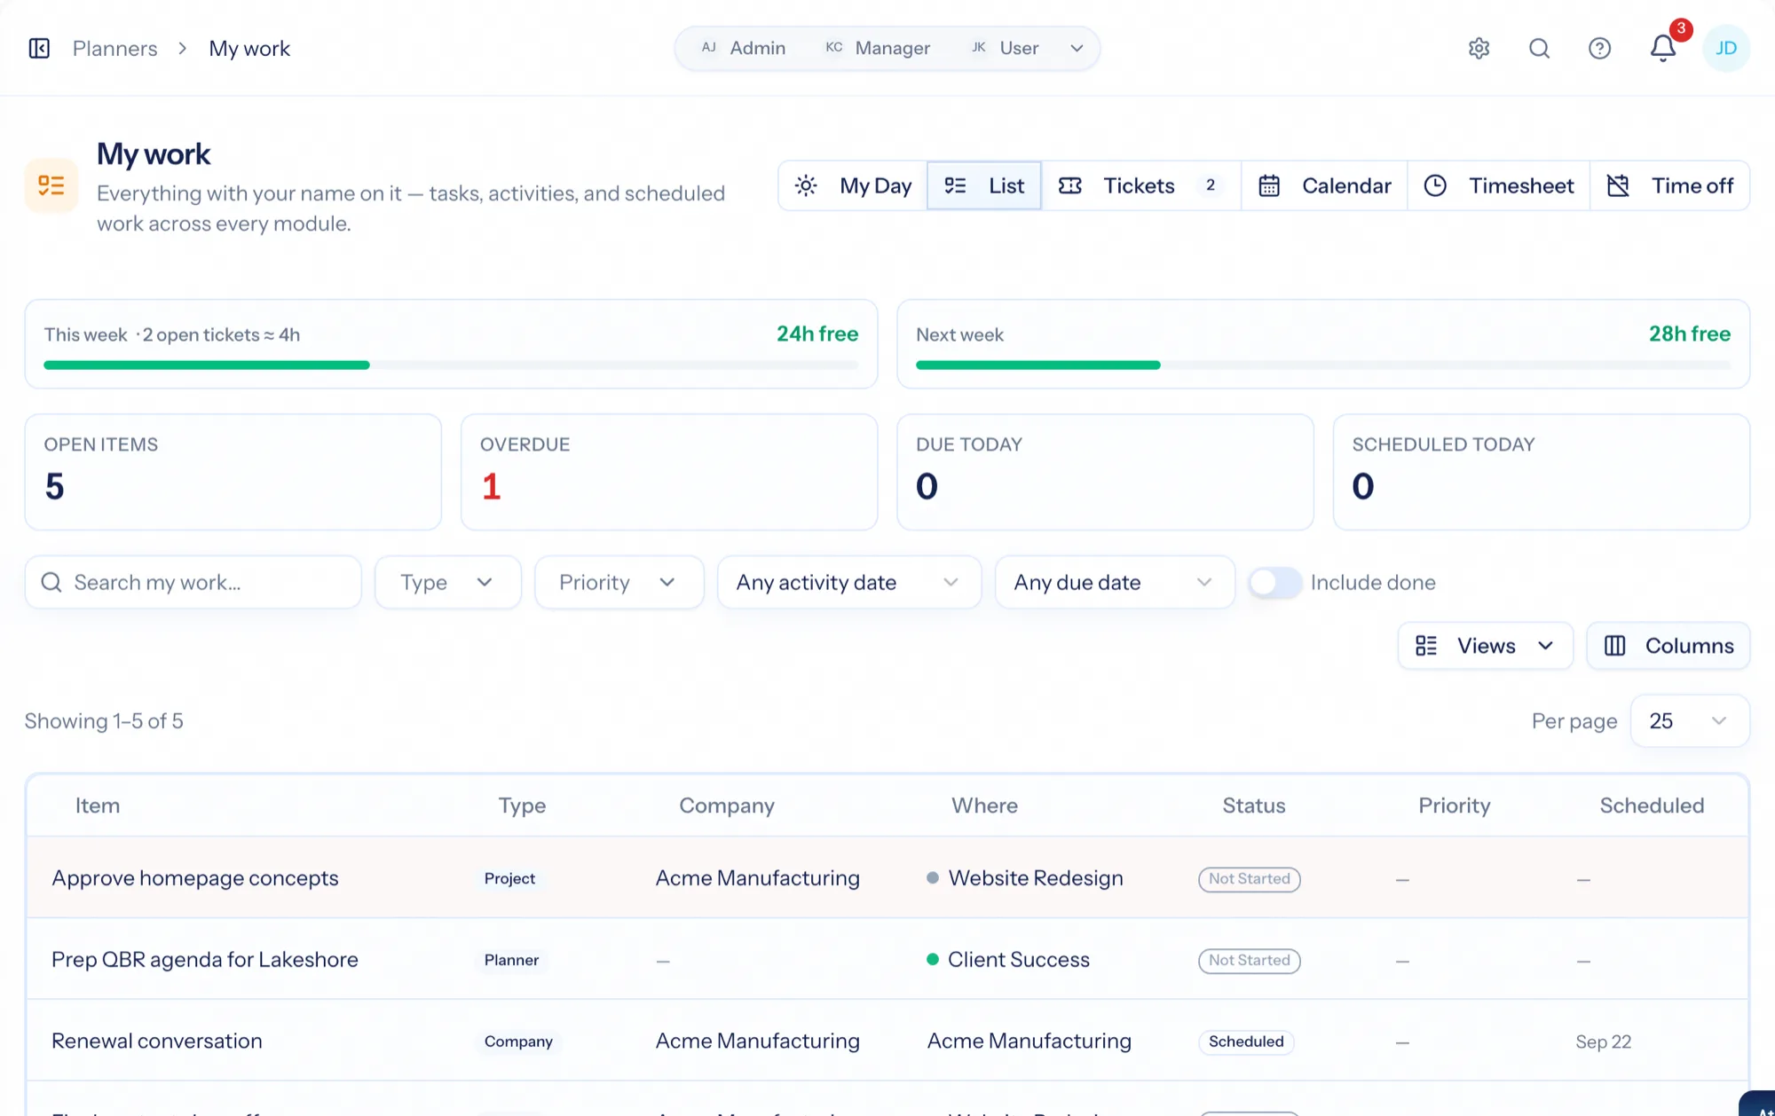
Task: Go to Planners breadcrumb
Action: tap(114, 48)
